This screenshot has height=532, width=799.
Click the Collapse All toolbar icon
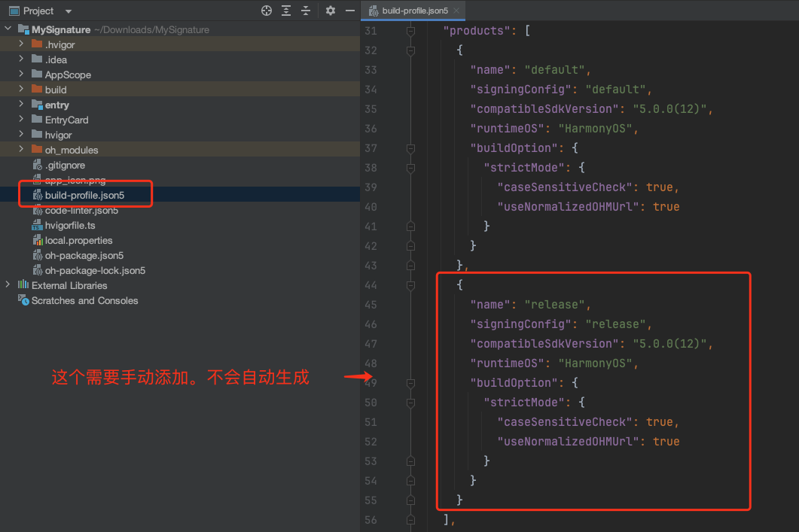point(306,11)
